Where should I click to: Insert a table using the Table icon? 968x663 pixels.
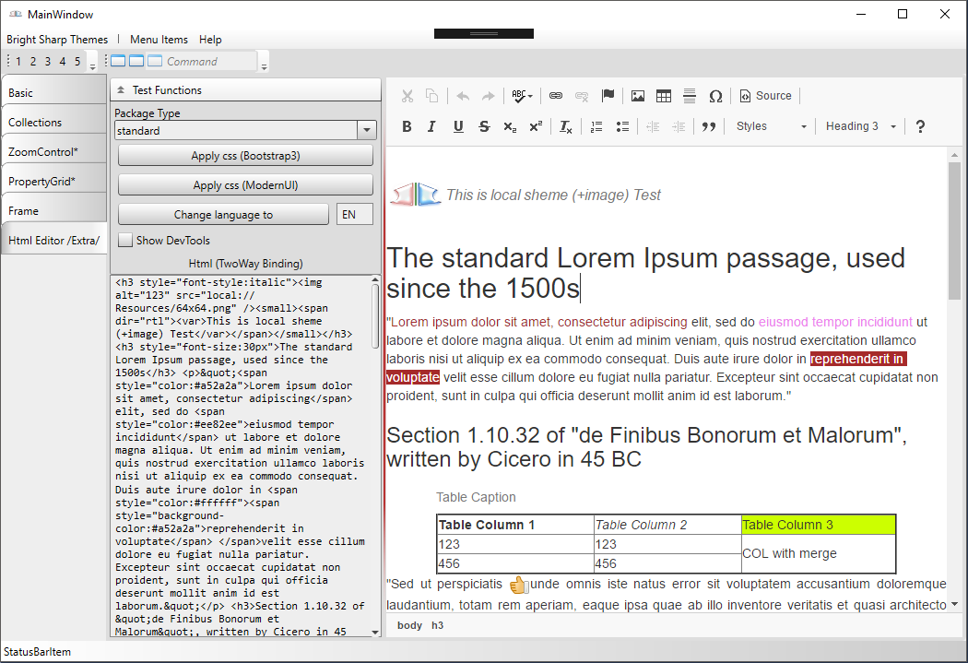point(664,96)
